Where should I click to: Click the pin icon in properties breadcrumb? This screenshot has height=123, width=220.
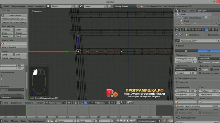pyautogui.click(x=177, y=35)
